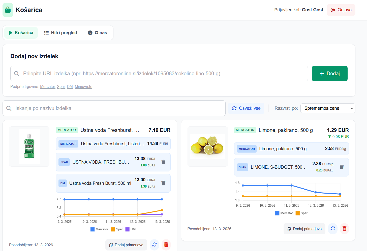Open the Razvrsti po sorting dropdown
Screen dimensions: 367x251
click(x=328, y=108)
